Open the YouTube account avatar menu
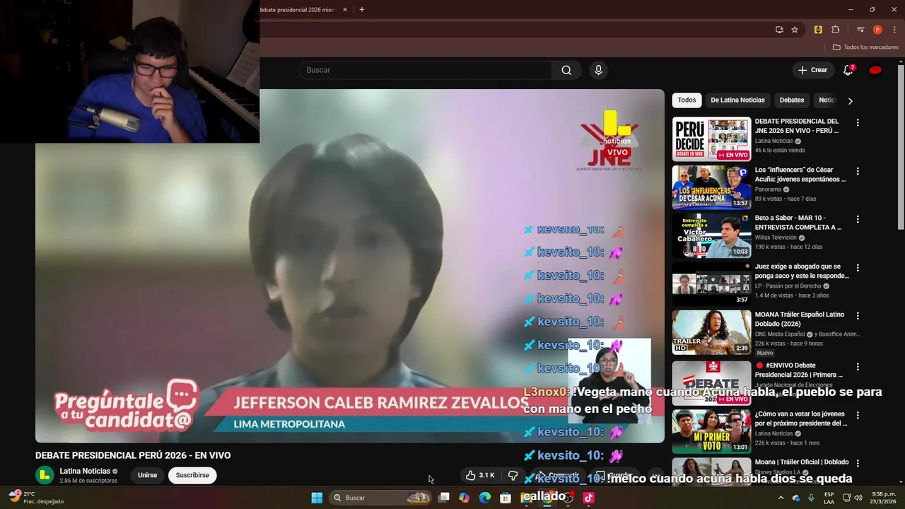The height and width of the screenshot is (509, 905). [875, 70]
